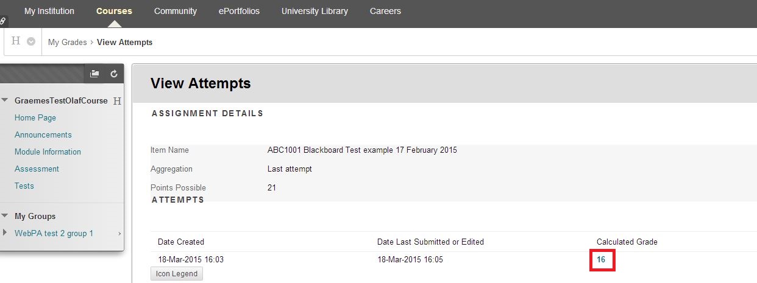
Task: Open the Announcements sidebar link
Action: 43,135
